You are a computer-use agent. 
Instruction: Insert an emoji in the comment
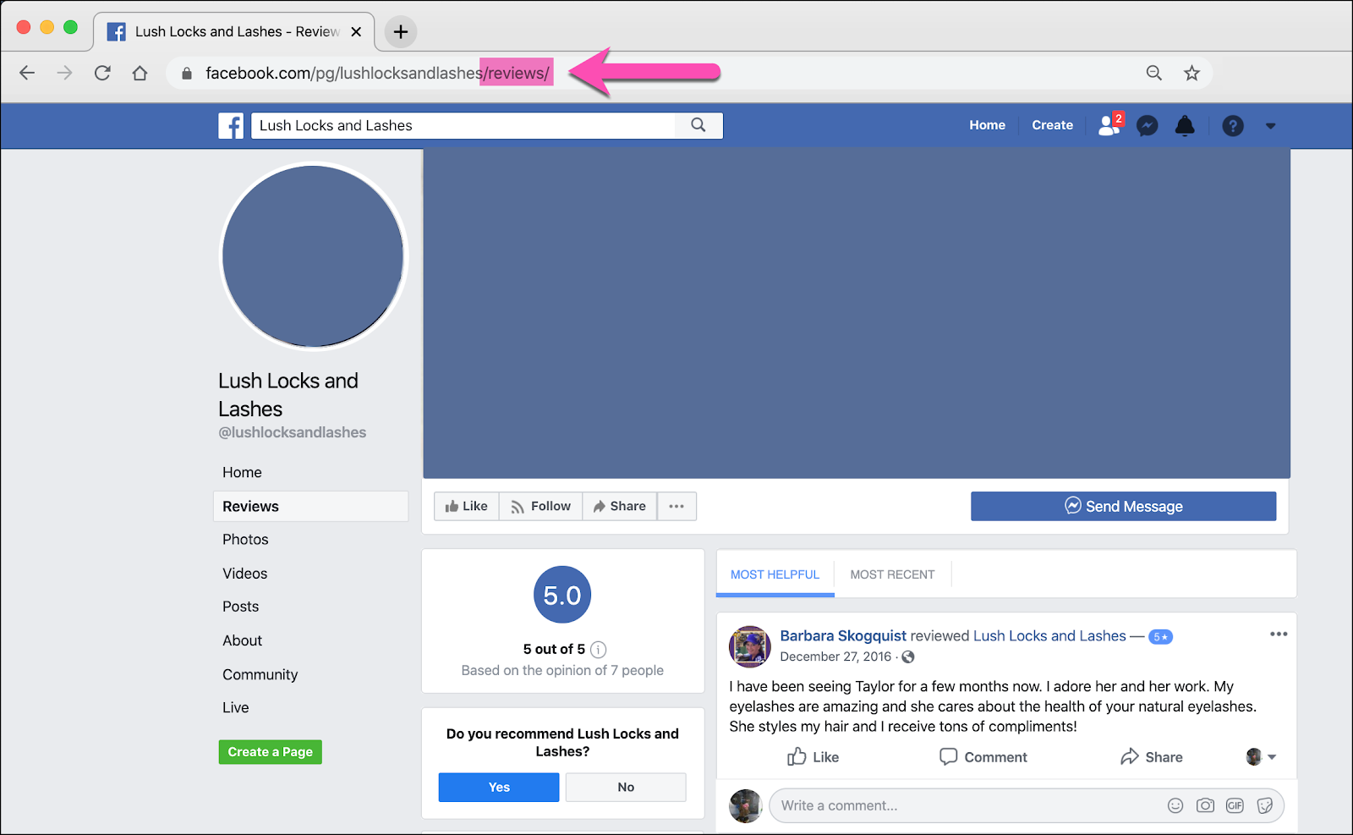(x=1175, y=805)
